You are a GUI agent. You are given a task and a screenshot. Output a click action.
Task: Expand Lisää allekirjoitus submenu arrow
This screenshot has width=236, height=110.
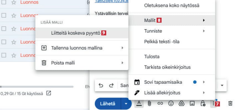(204, 93)
